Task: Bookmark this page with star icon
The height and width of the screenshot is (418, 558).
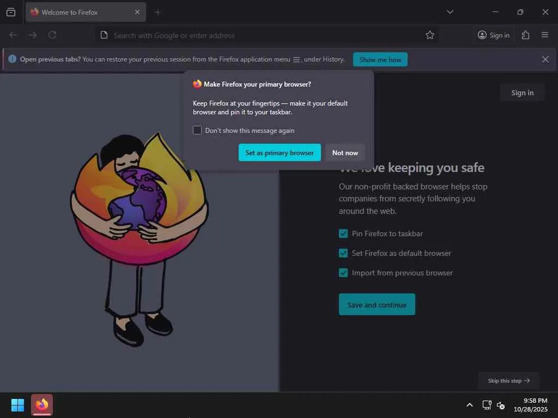Action: click(430, 35)
